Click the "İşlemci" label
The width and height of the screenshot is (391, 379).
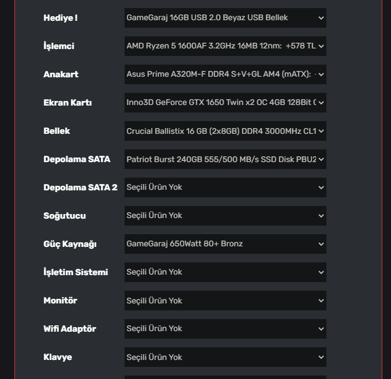click(x=59, y=46)
